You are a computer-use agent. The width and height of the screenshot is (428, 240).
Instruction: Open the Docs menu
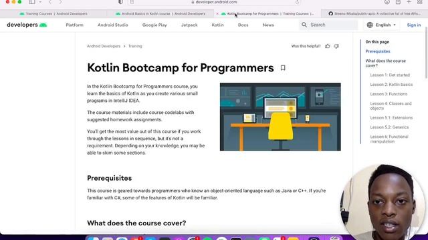[x=243, y=25]
